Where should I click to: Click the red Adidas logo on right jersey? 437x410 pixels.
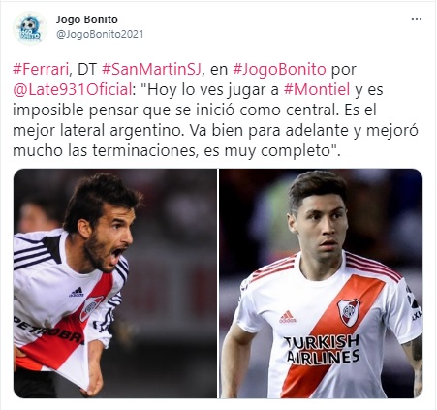pos(288,317)
